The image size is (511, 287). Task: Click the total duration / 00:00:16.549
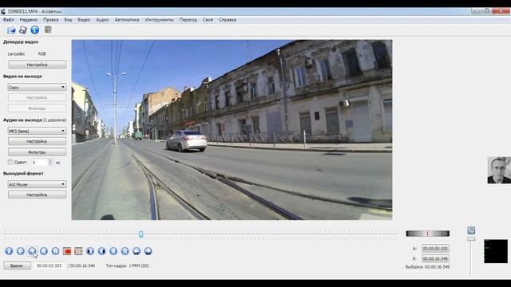click(81, 265)
